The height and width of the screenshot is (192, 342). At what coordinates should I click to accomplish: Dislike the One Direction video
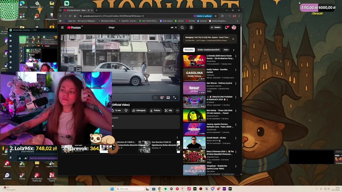(126, 110)
